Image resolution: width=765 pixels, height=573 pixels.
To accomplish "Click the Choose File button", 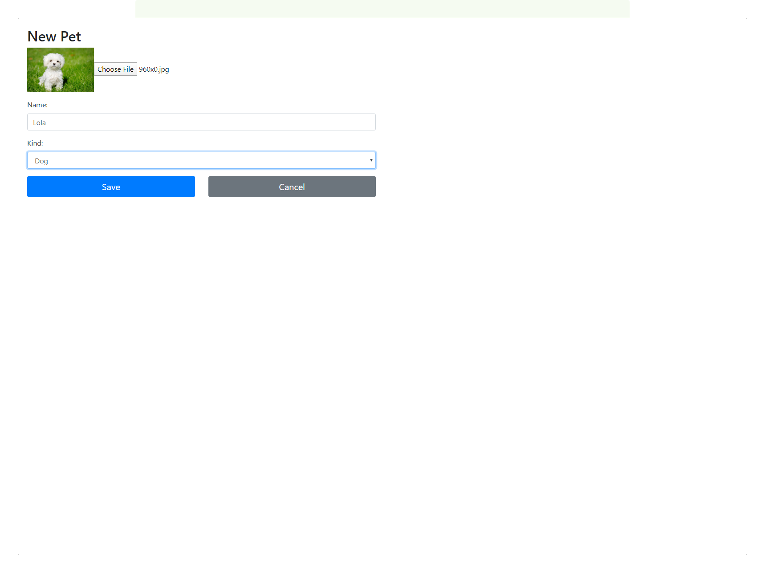I will (116, 69).
